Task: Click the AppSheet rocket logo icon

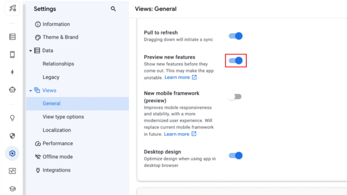Action: 12,8
